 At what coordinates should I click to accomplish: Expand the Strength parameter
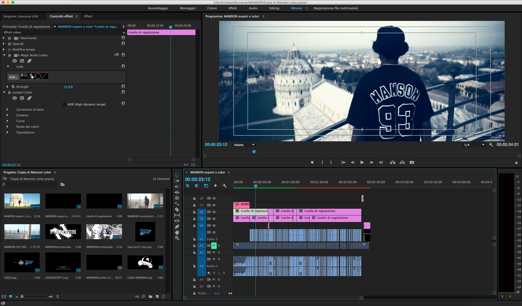[x=7, y=87]
